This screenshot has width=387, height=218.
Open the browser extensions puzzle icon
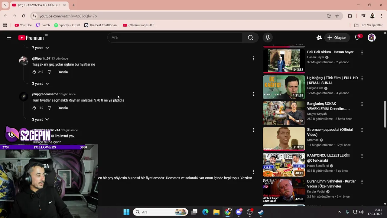[x=350, y=16]
